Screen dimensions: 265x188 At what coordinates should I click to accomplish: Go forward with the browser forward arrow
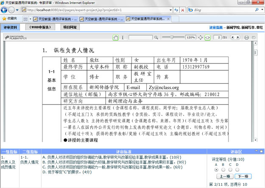tap(11, 10)
